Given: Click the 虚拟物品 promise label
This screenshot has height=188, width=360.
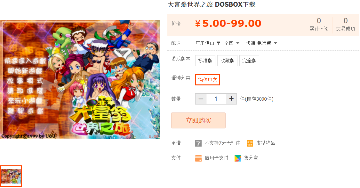Looking at the screenshot, I should point(266,143).
